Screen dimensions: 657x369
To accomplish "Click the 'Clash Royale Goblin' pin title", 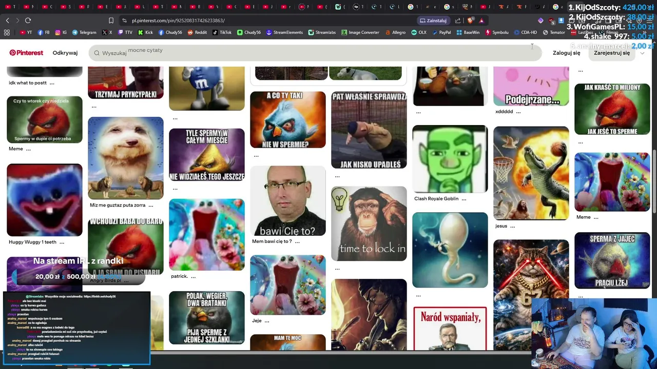I will click(436, 199).
